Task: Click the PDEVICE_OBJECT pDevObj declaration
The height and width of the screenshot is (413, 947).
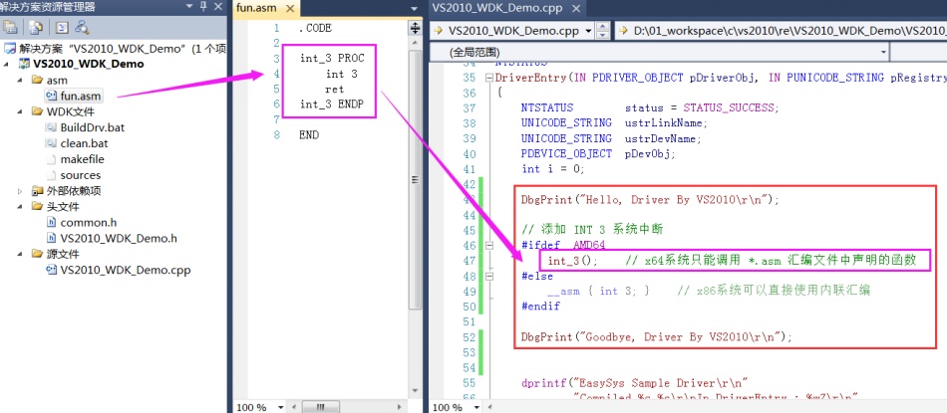Action: (598, 153)
